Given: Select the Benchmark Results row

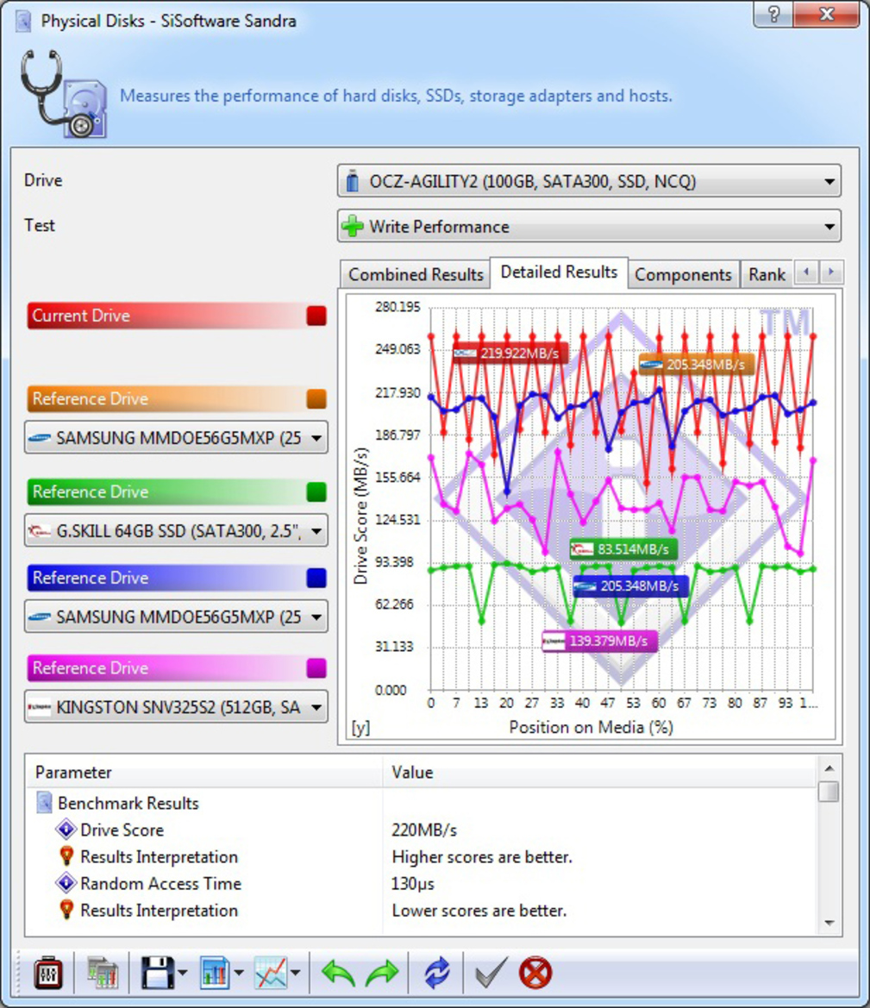Looking at the screenshot, I should click(x=422, y=803).
